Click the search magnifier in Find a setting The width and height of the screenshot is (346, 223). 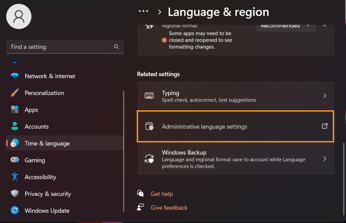click(x=116, y=47)
